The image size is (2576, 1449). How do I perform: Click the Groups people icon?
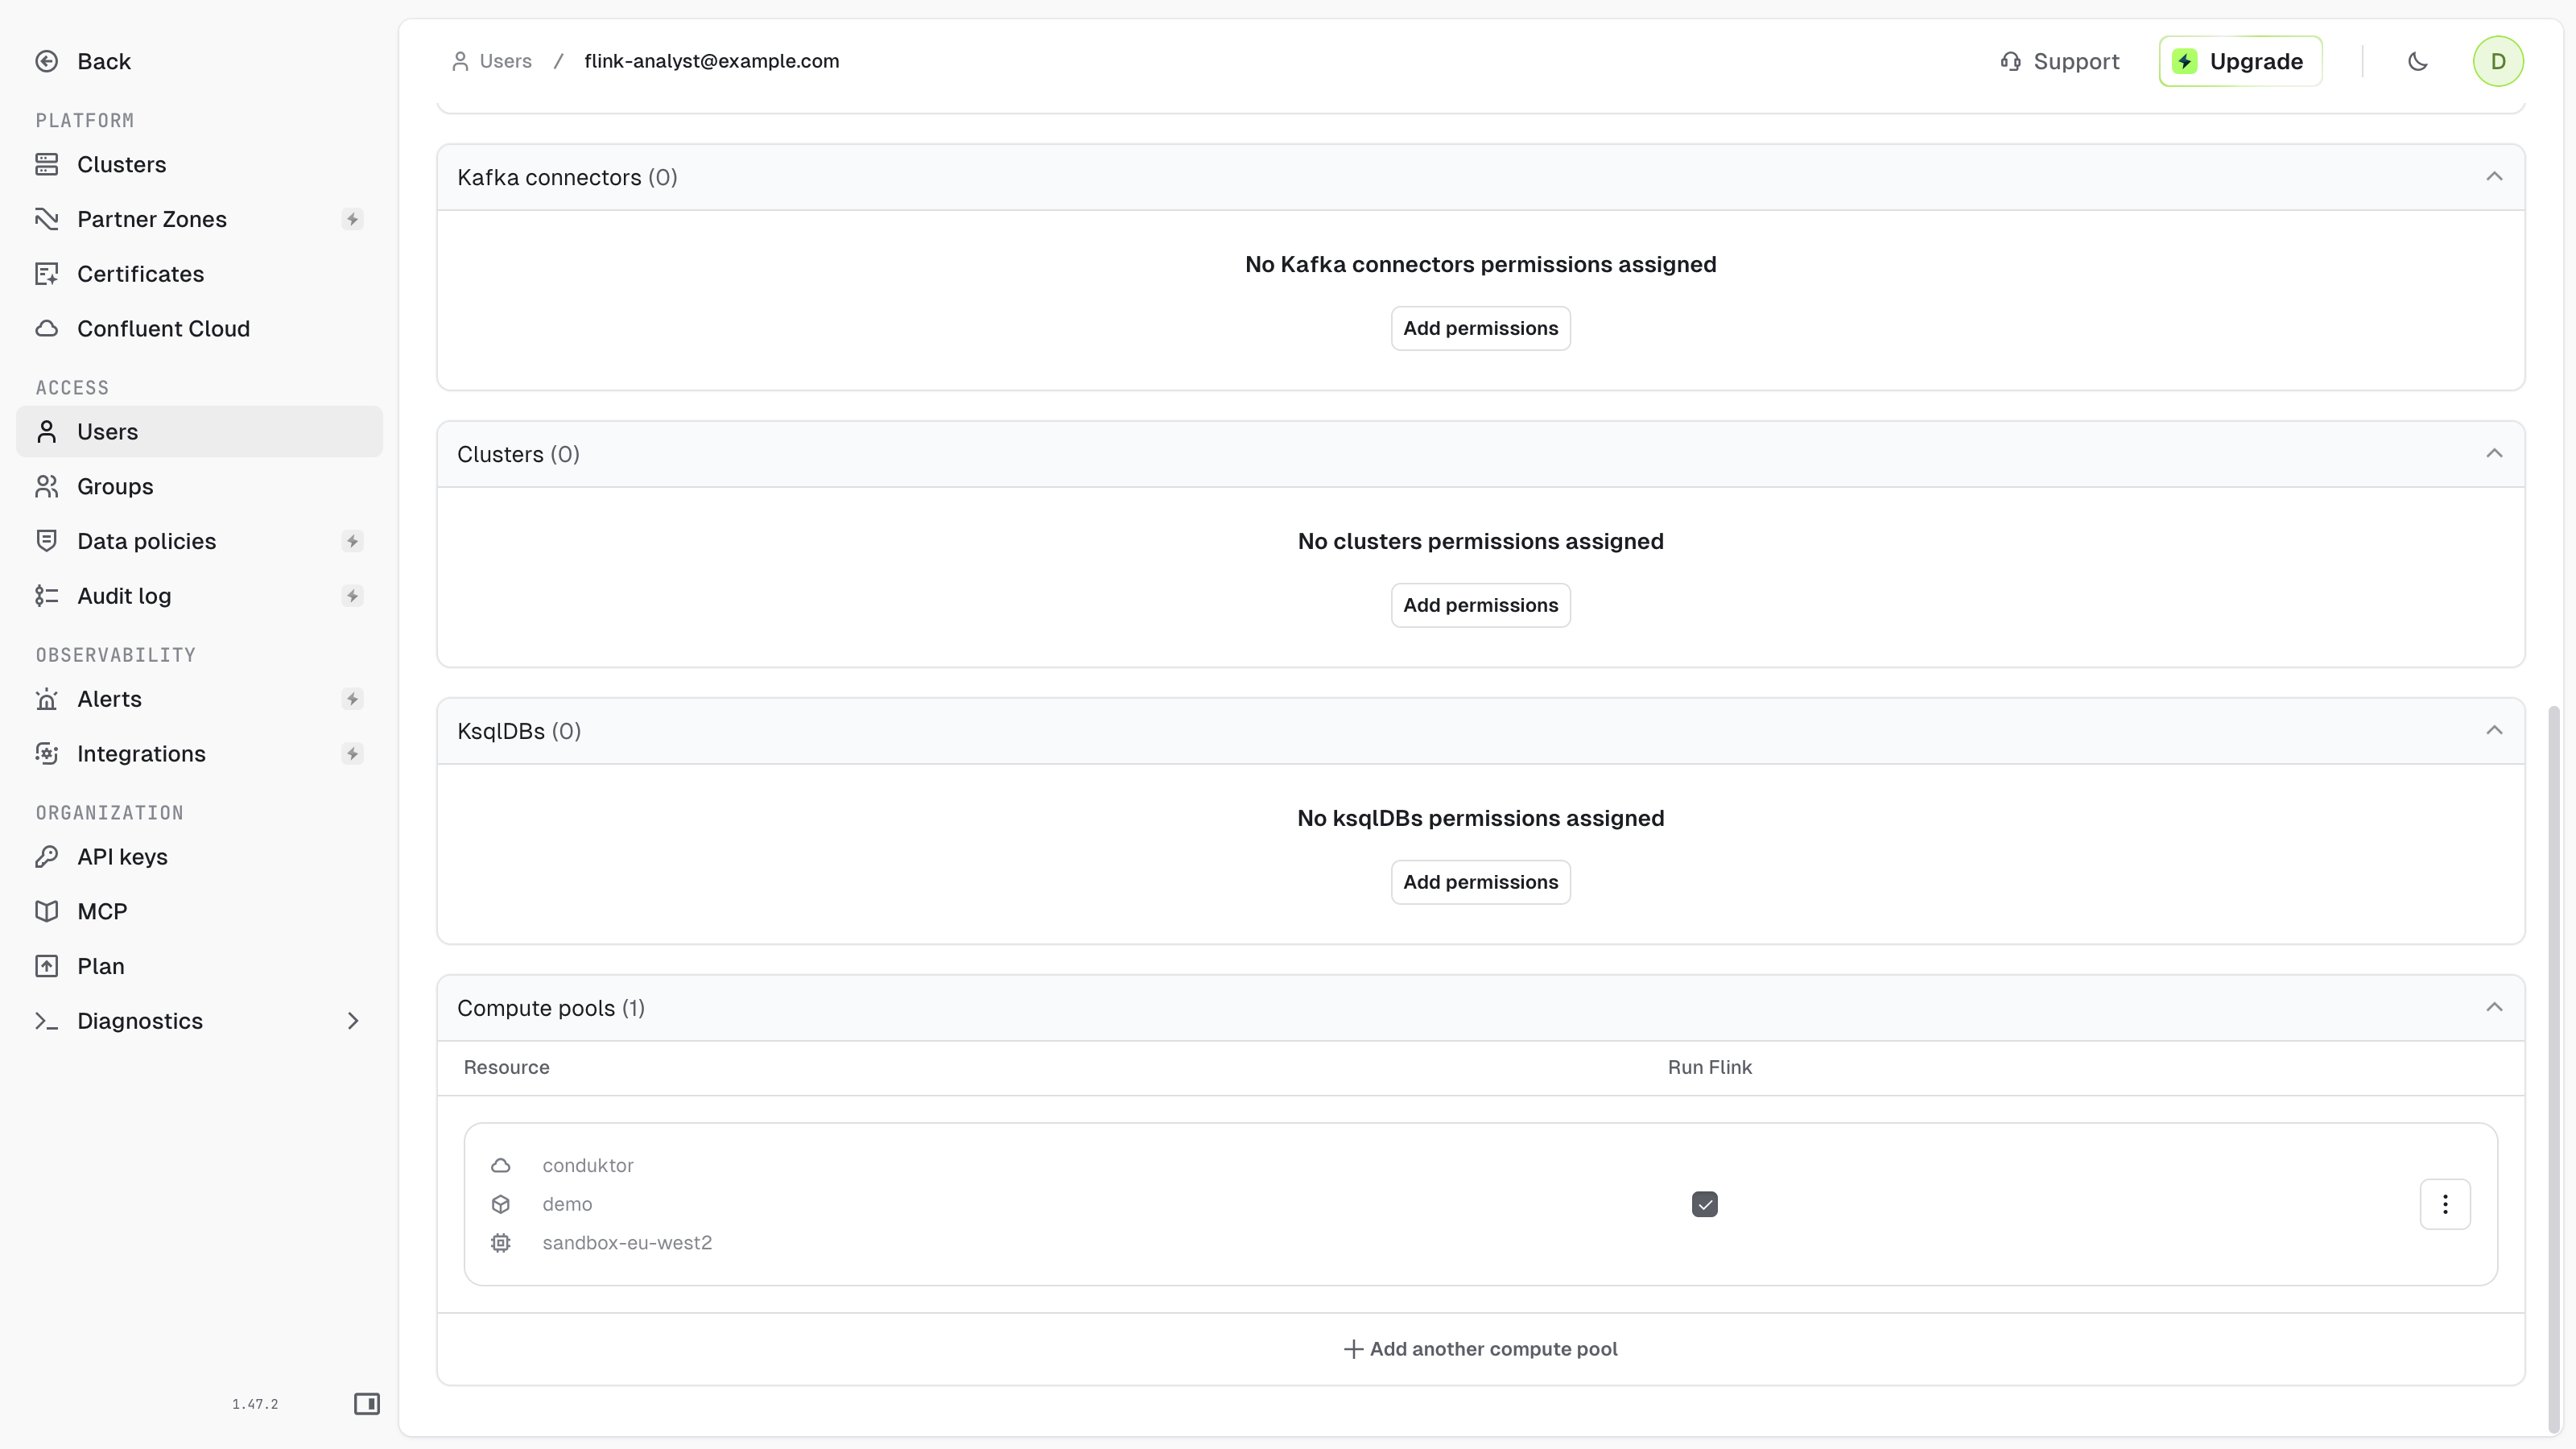[x=46, y=487]
